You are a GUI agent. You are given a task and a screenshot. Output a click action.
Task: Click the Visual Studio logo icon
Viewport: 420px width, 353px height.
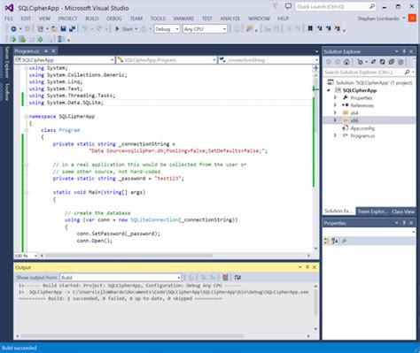point(10,8)
